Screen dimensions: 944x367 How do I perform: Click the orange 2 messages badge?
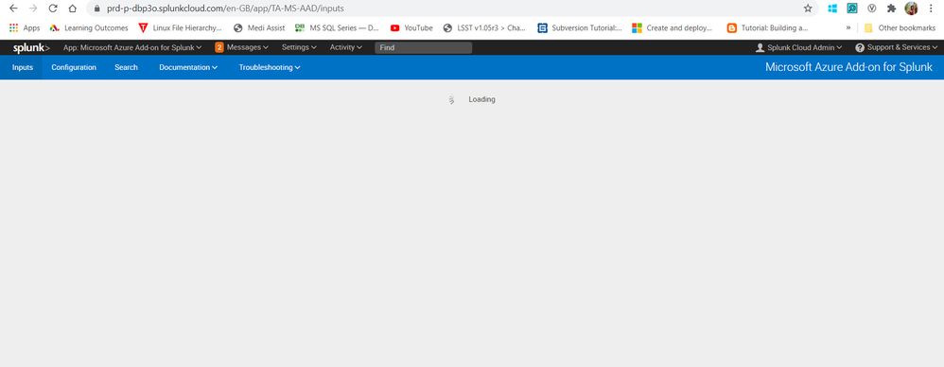219,47
